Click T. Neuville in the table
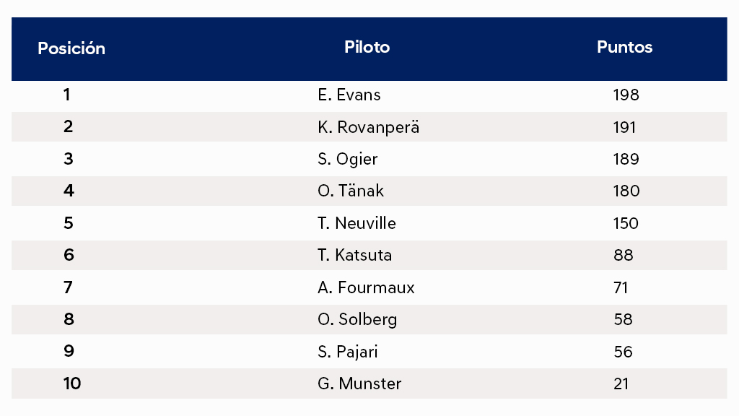The width and height of the screenshot is (739, 416). (x=357, y=223)
